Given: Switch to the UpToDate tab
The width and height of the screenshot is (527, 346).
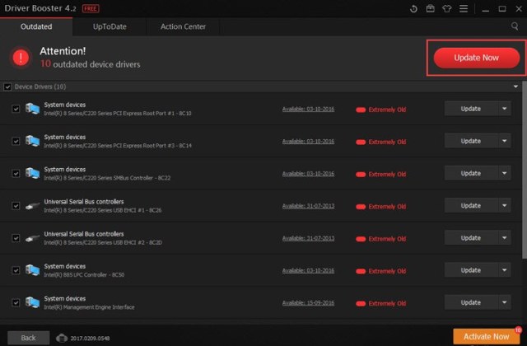Looking at the screenshot, I should point(109,26).
